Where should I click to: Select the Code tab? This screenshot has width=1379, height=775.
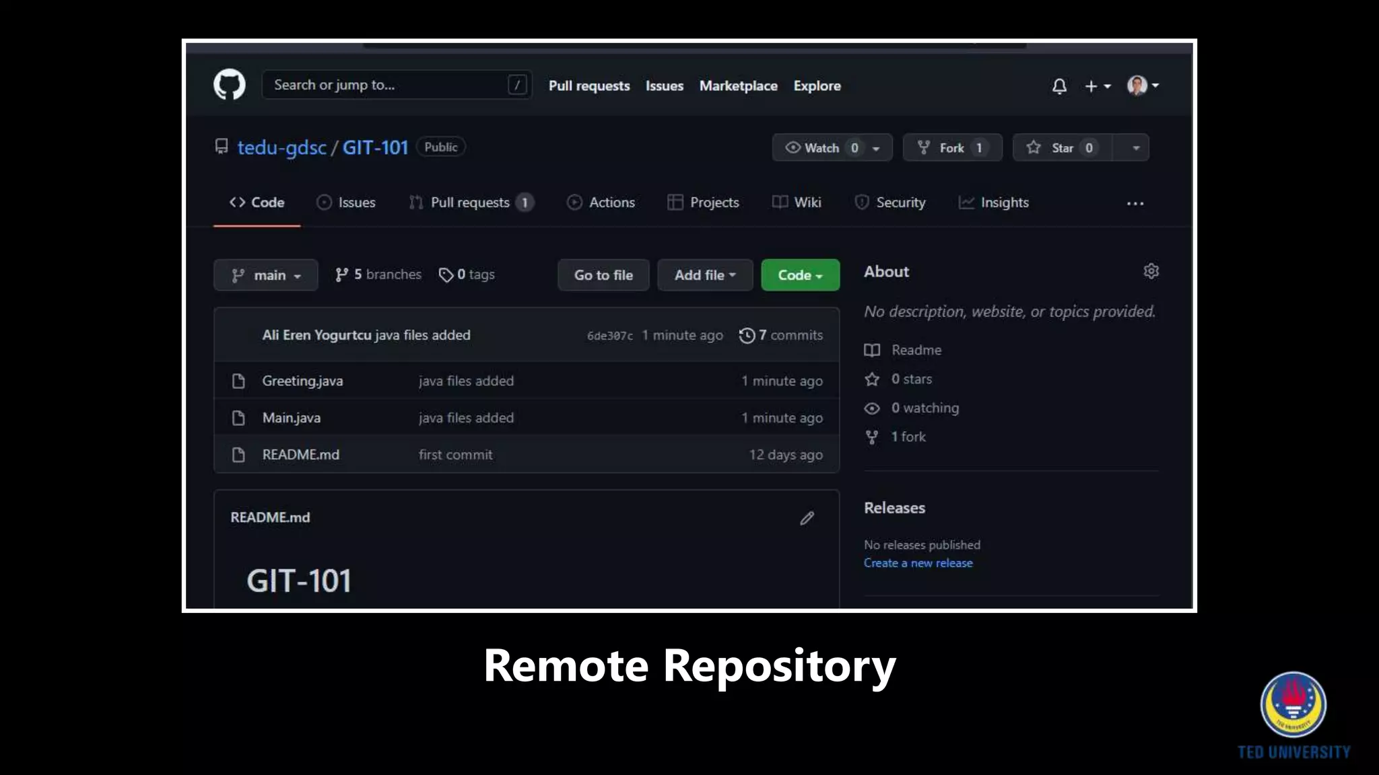(x=257, y=202)
